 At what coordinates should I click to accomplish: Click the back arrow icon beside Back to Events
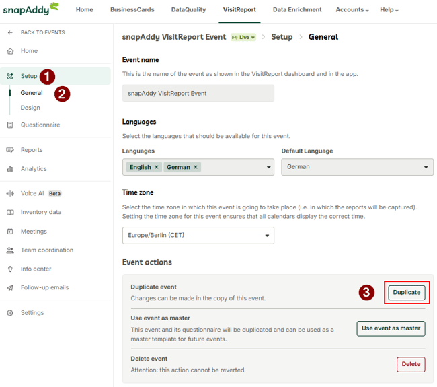pyautogui.click(x=10, y=33)
